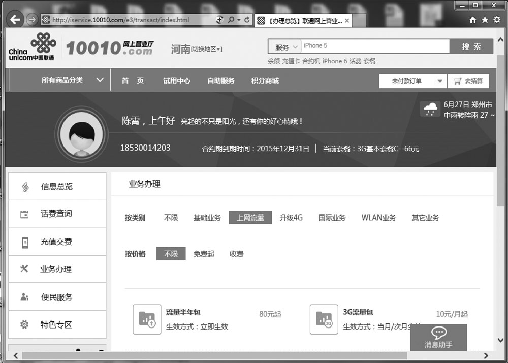Open the 积分商城 navigation item
The width and height of the screenshot is (508, 363).
point(265,80)
